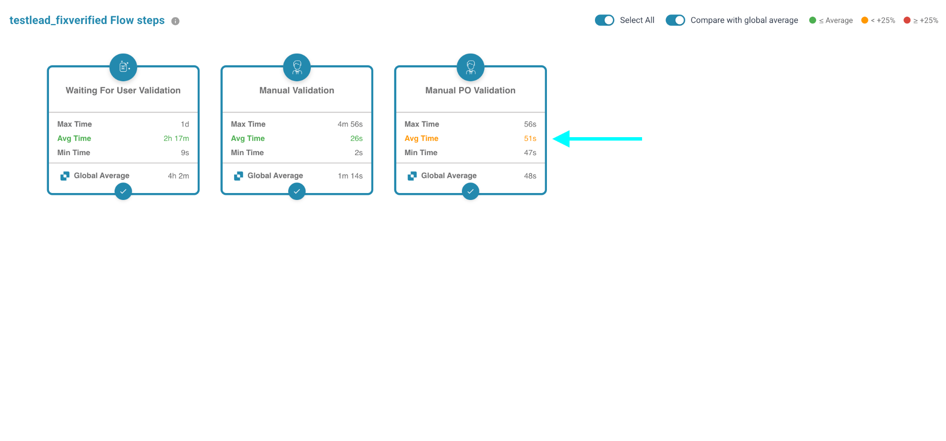Click the Compare with global average label
Screen dimensions: 946x441
745,20
